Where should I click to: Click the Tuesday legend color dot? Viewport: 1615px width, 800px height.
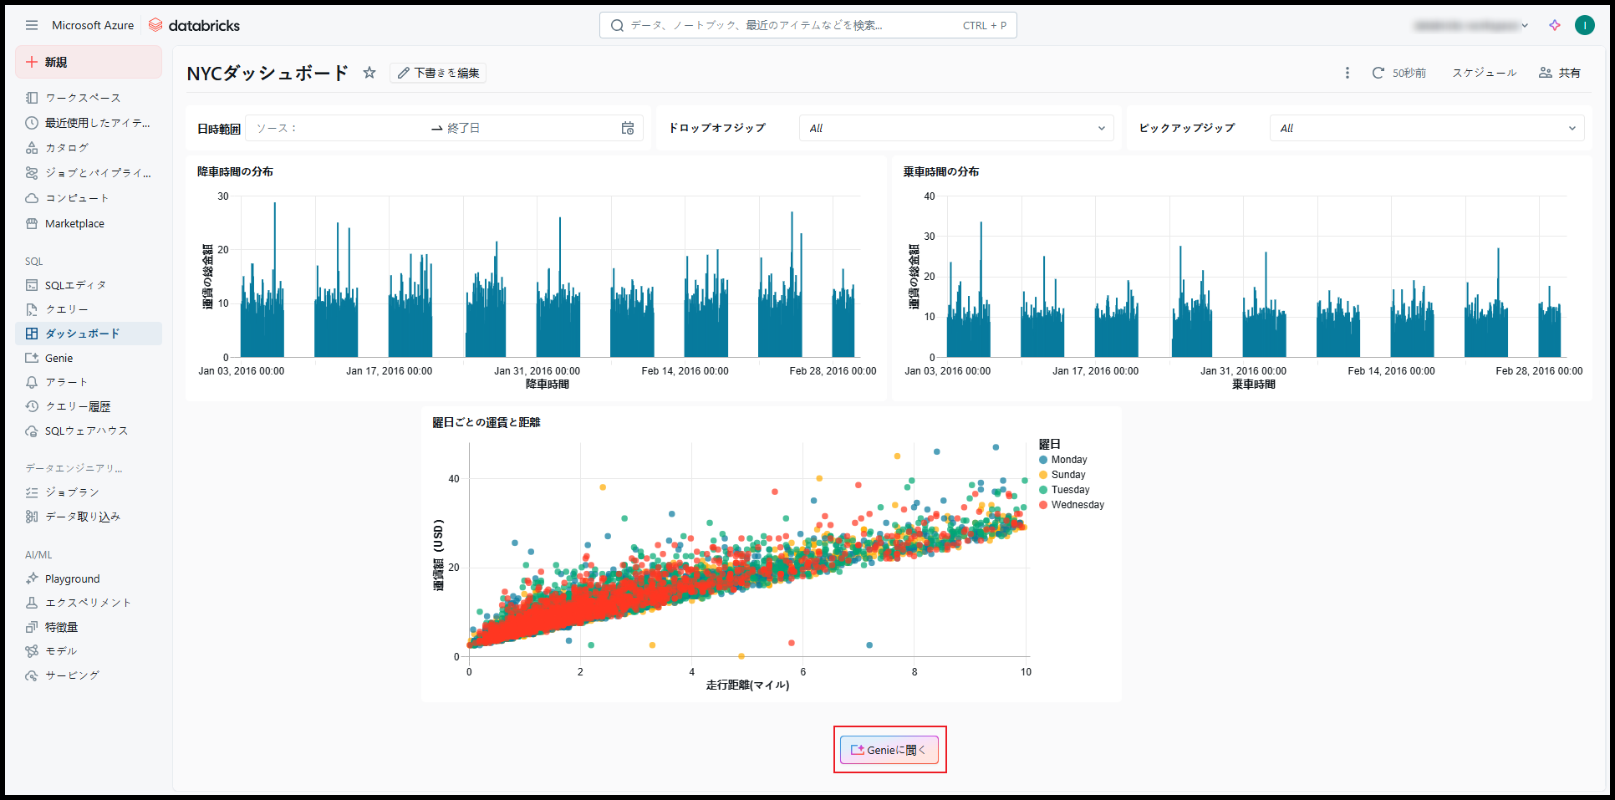1043,490
